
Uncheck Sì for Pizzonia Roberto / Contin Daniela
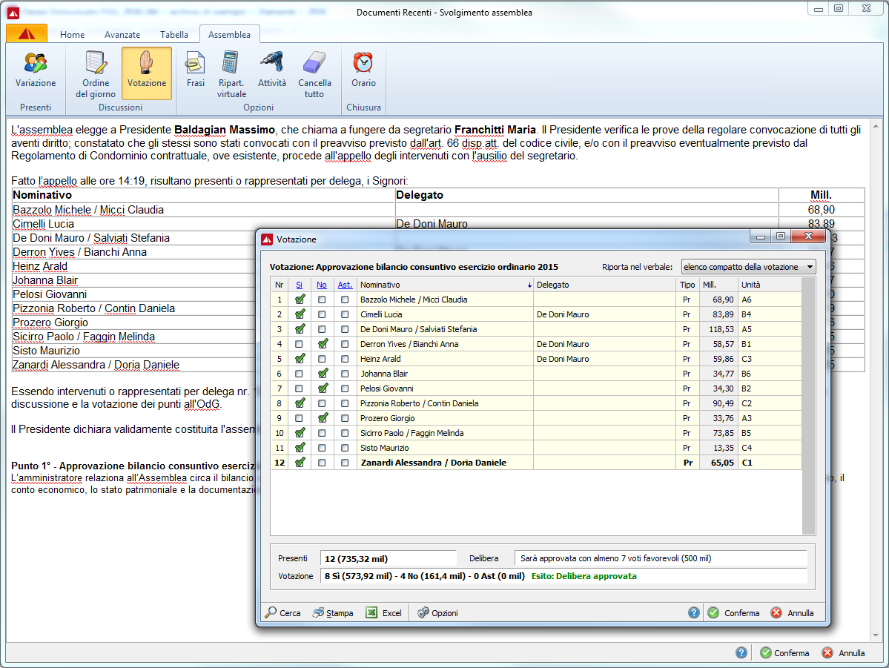click(x=300, y=403)
